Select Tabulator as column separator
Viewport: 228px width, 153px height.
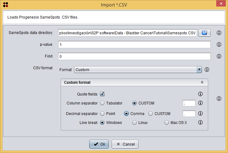point(102,103)
